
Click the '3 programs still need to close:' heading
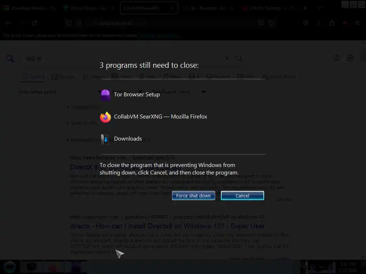pos(149,65)
